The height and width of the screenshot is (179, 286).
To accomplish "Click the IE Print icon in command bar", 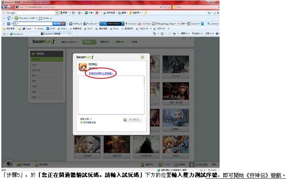I will 175,34.
